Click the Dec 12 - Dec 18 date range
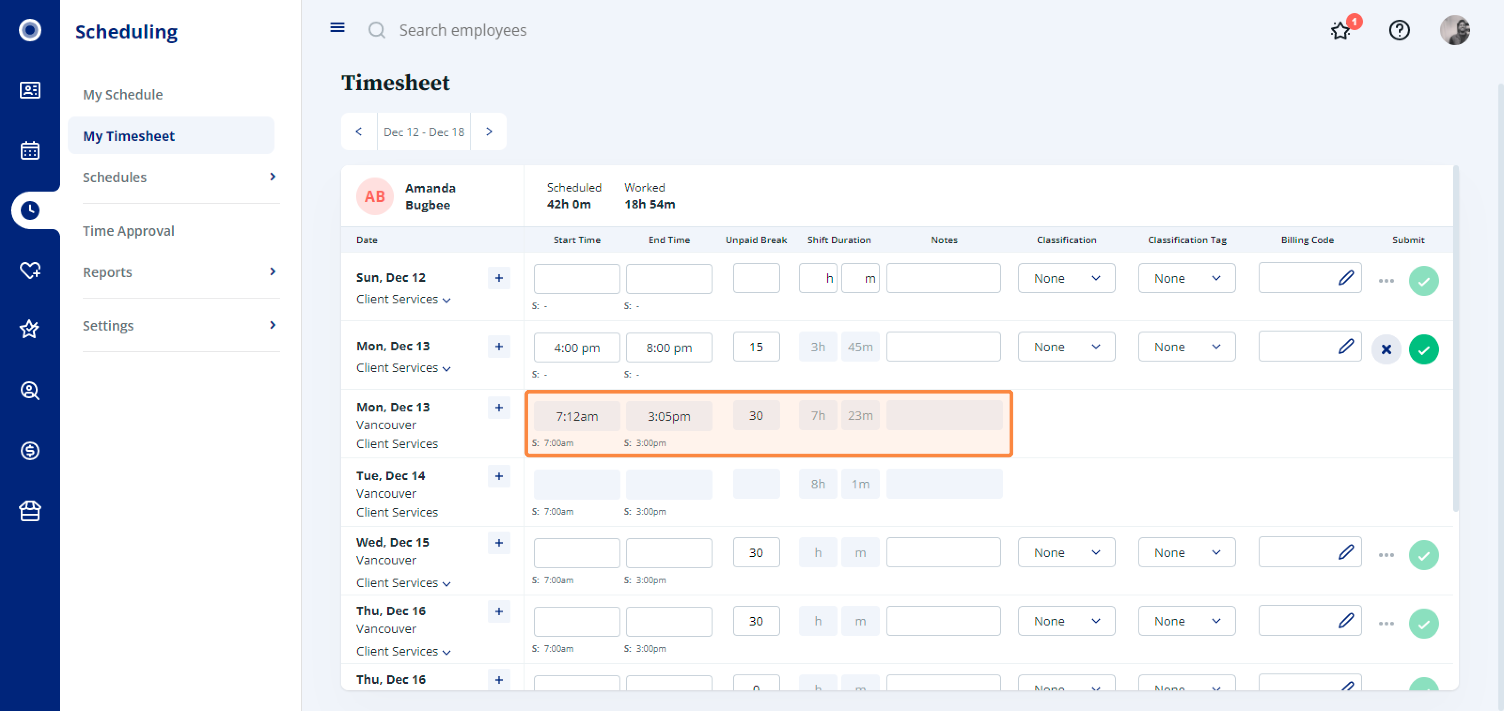This screenshot has height=711, width=1504. coord(424,132)
